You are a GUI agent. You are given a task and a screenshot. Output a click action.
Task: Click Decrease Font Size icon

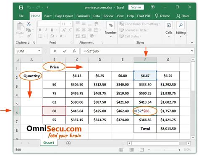[x=70, y=30]
